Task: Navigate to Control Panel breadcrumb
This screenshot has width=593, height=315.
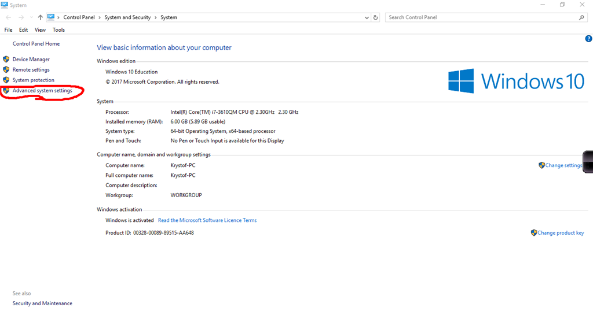Action: pyautogui.click(x=79, y=17)
